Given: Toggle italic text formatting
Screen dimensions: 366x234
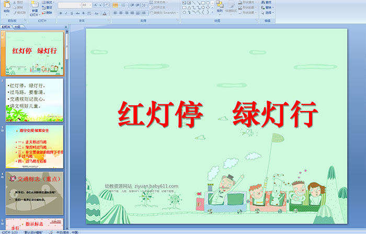Looking at the screenshot, I should click(x=65, y=13).
